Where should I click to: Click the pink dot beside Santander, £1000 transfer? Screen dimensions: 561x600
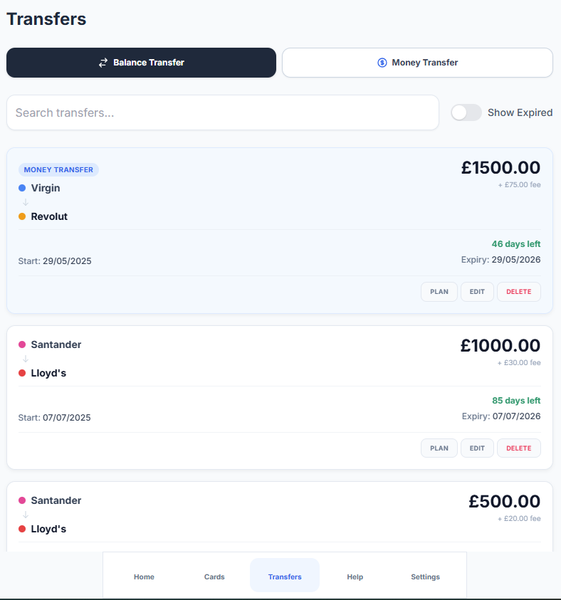coord(22,344)
